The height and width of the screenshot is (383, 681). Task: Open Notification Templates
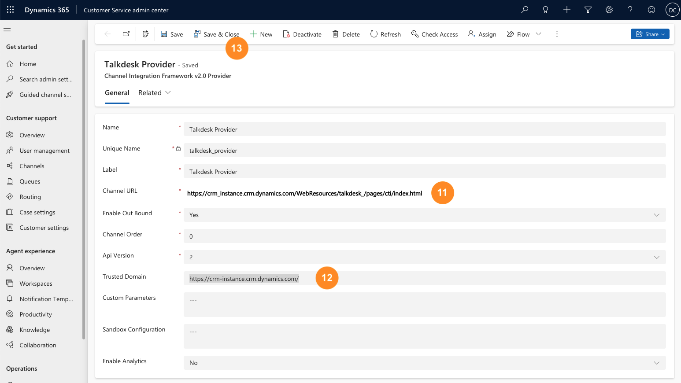[41, 299]
